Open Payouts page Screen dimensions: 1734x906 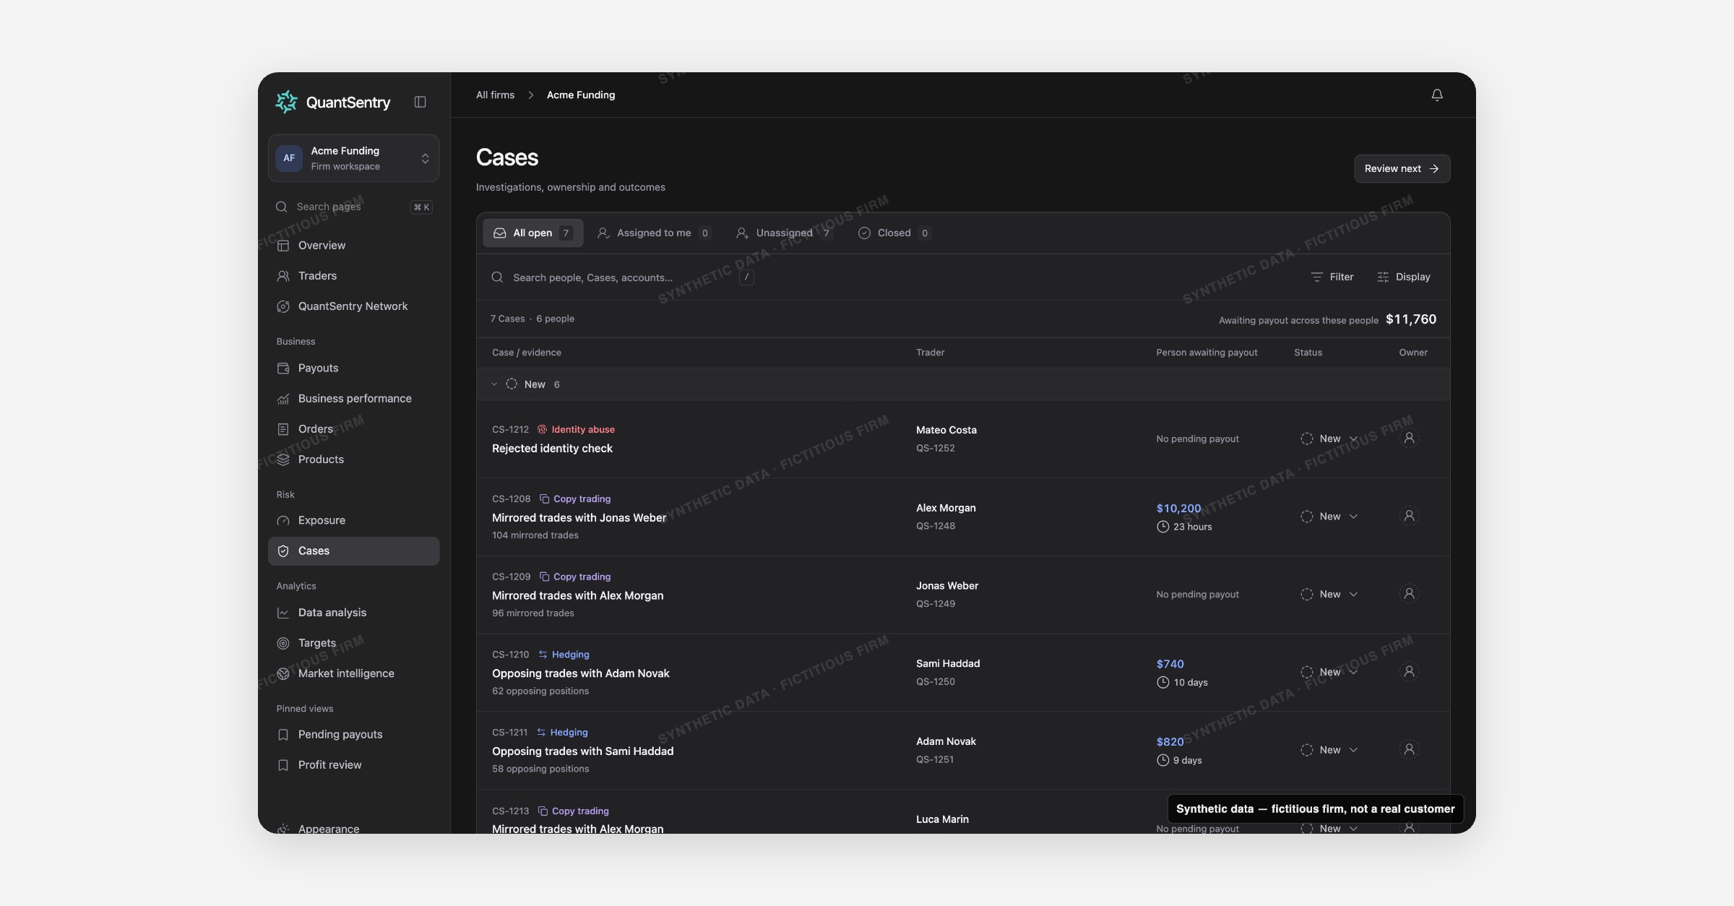pos(353,368)
